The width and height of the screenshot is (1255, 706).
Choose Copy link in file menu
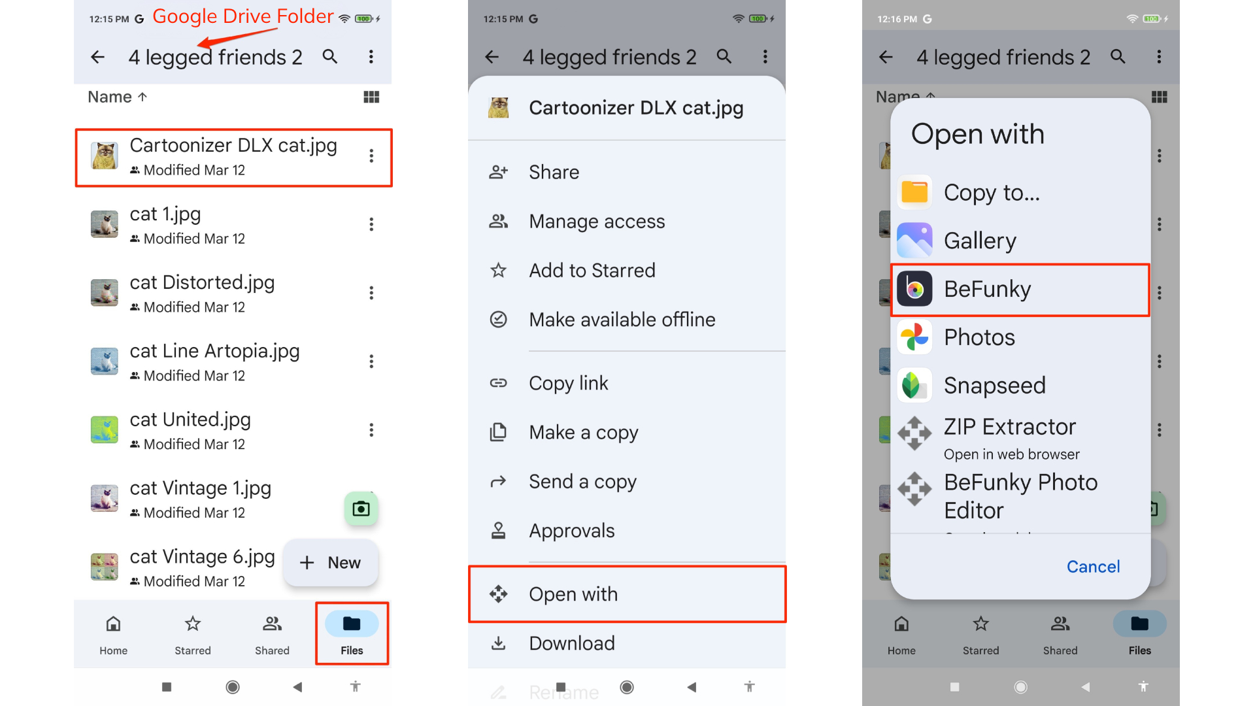(568, 382)
